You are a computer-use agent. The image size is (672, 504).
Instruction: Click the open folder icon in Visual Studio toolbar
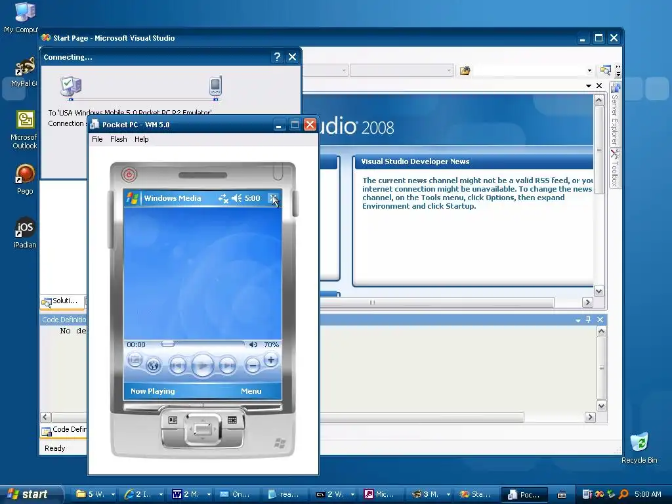(465, 70)
